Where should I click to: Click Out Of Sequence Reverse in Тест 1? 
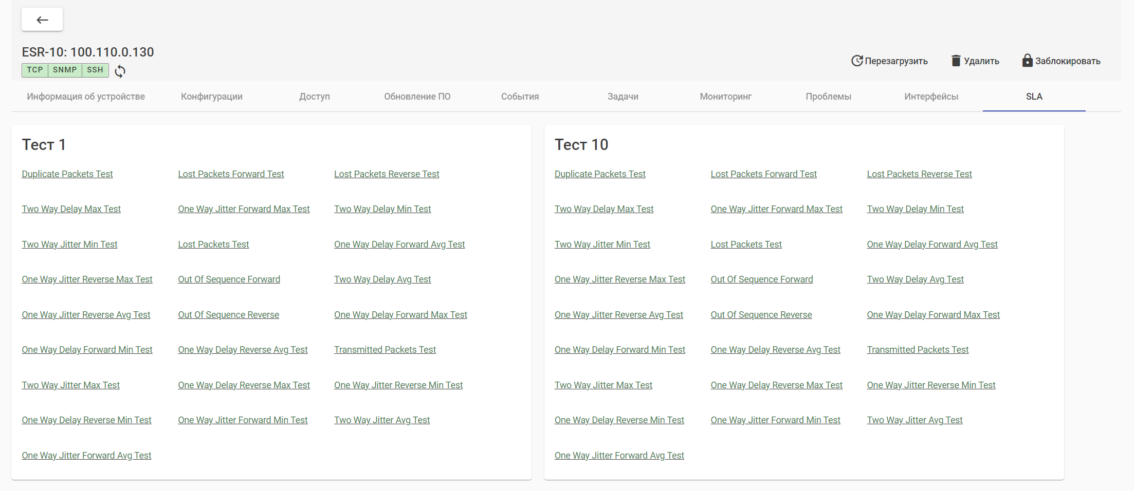point(228,315)
